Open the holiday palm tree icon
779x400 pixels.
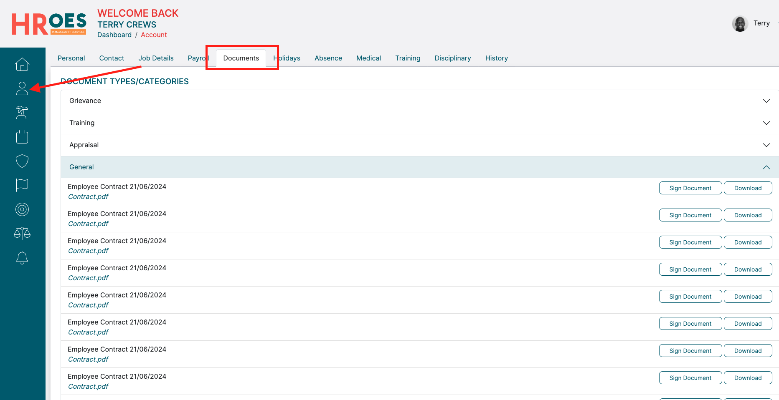tap(22, 113)
